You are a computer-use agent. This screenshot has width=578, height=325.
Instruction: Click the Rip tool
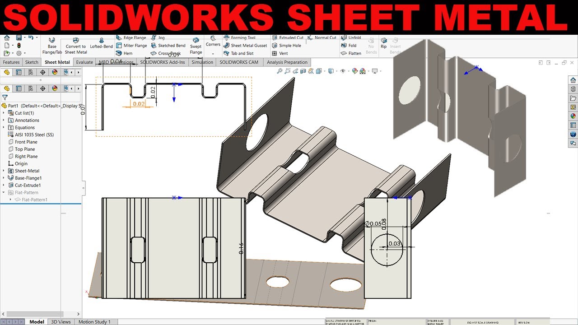point(384,43)
